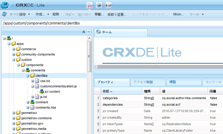Click the commerce folder icon
This screenshot has width=223, height=134.
(18, 49)
